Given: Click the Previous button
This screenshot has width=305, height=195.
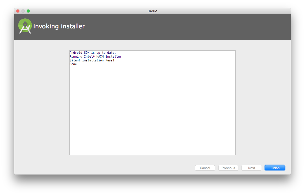Looking at the screenshot, I should pos(228,168).
